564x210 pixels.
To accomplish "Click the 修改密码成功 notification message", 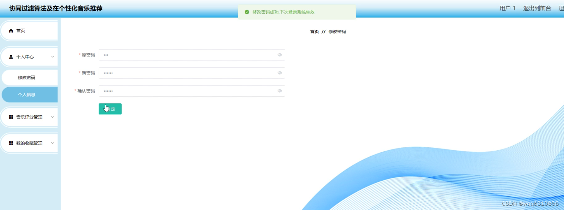I will (x=283, y=12).
